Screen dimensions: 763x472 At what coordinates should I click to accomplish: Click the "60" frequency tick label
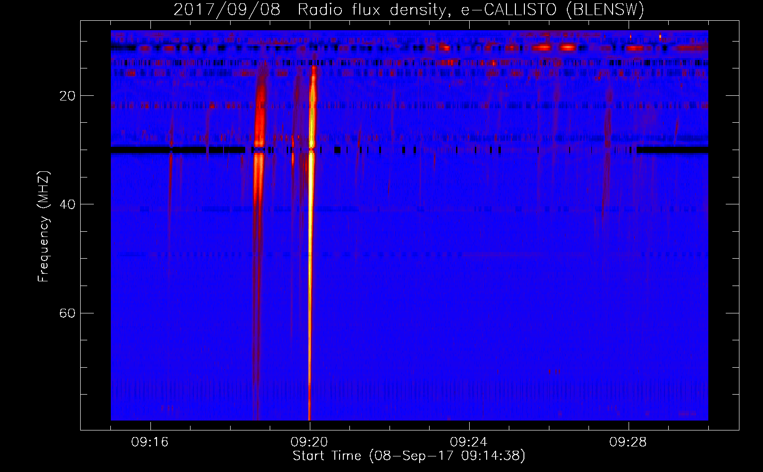coord(67,313)
